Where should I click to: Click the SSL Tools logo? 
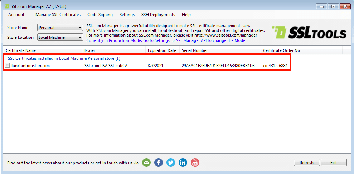[x=309, y=33]
